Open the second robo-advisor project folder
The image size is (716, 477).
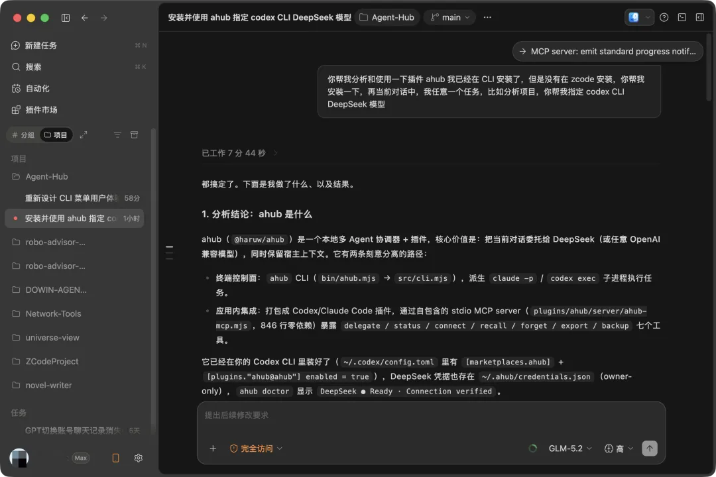76,266
